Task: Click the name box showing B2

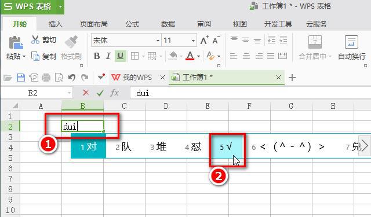Action: coord(37,93)
